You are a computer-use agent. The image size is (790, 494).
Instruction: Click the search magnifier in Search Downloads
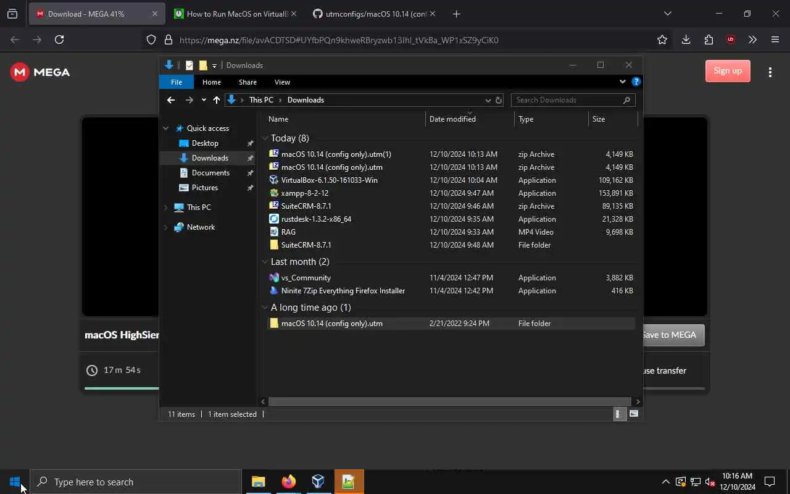[626, 100]
